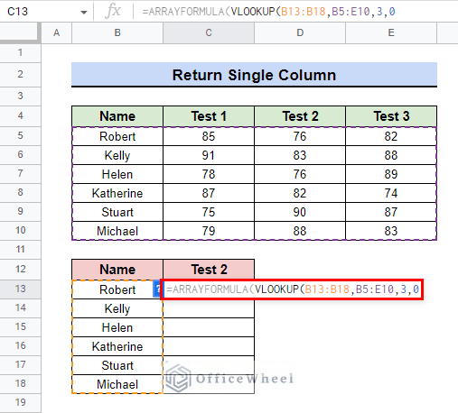Select column D header
Image resolution: width=458 pixels, height=413 pixels.
pos(300,32)
